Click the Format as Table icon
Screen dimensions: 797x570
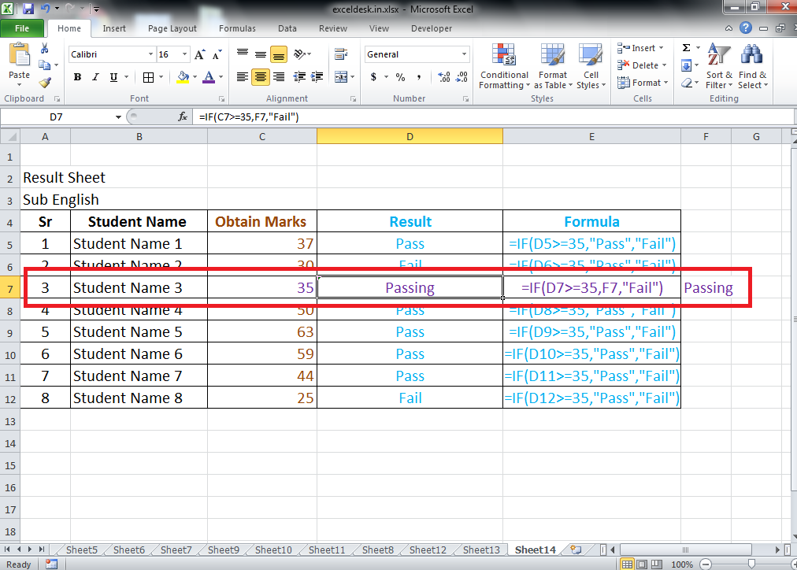point(553,67)
